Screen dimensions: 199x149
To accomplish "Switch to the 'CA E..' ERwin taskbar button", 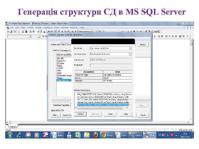I will [x=150, y=135].
